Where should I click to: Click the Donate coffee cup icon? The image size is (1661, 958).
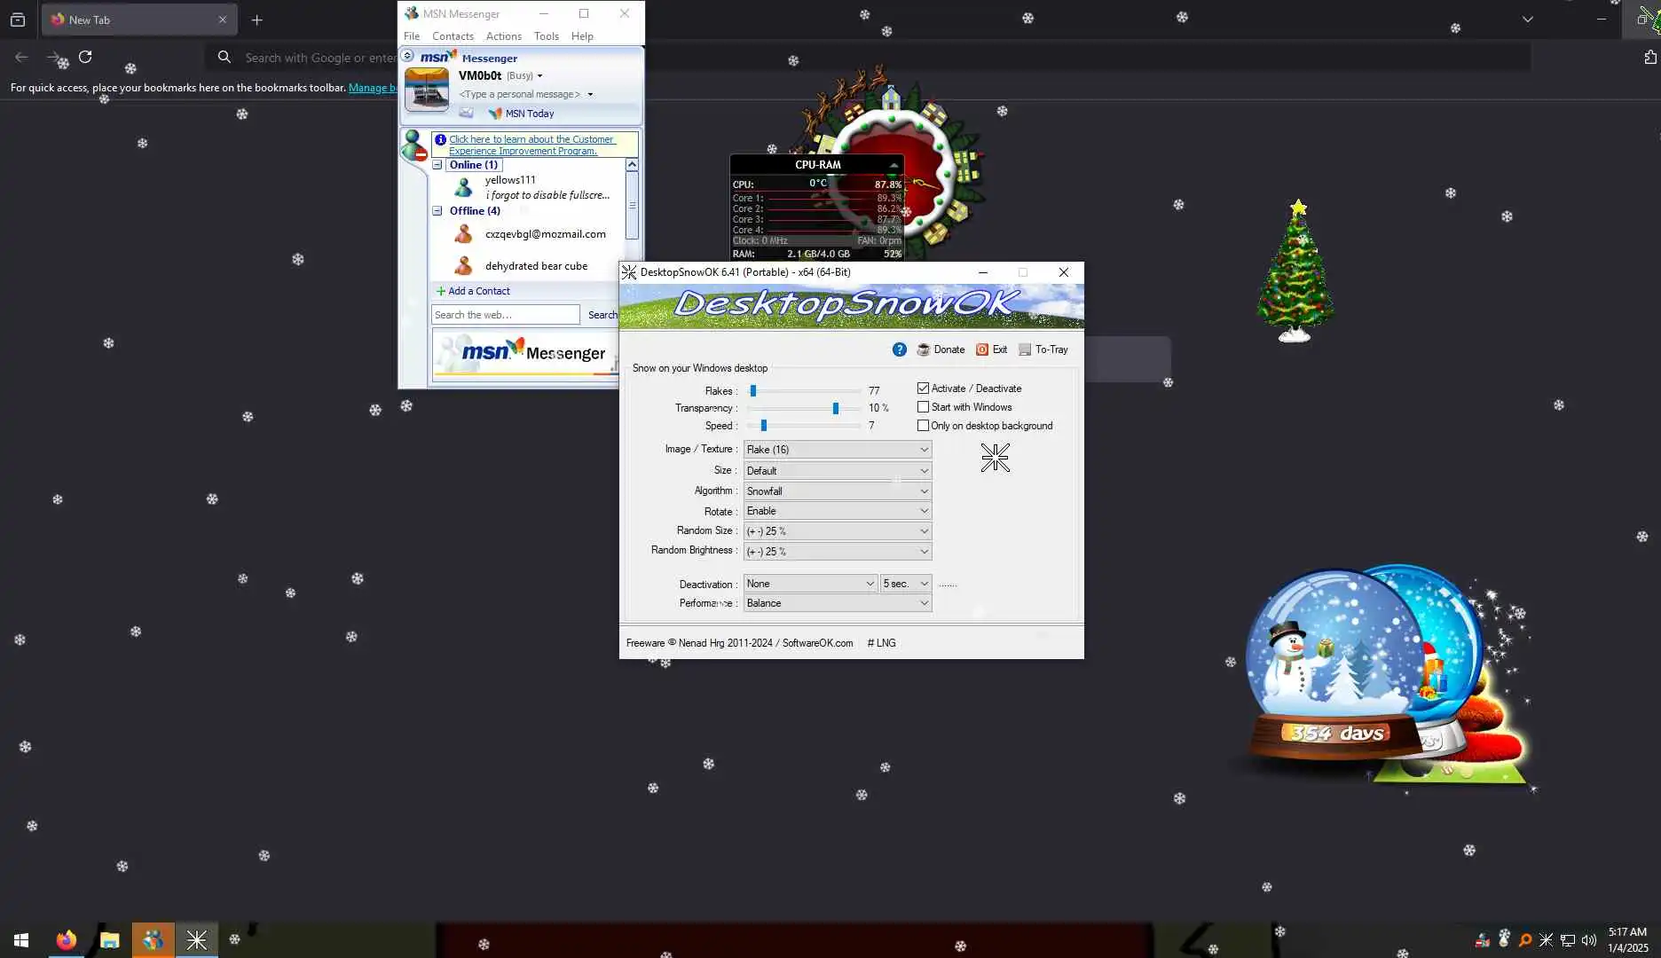point(923,349)
